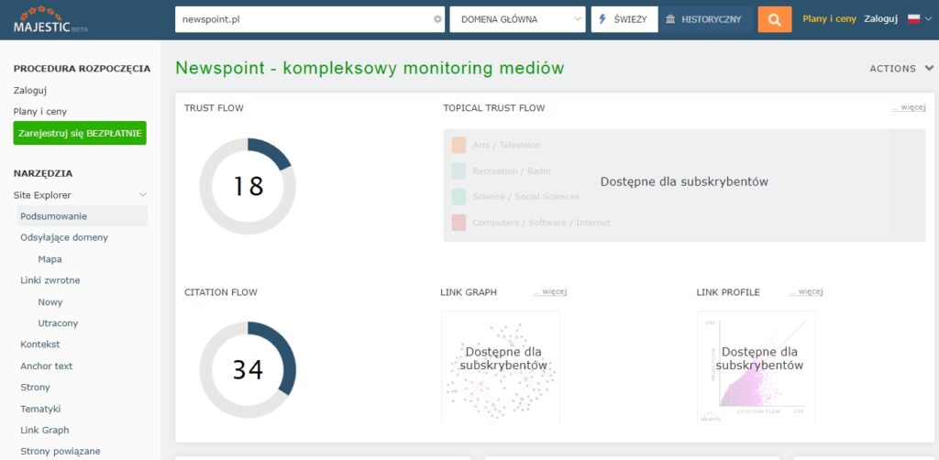Click the Computers / Software / Internet swatch
The height and width of the screenshot is (460, 939).
pos(458,223)
